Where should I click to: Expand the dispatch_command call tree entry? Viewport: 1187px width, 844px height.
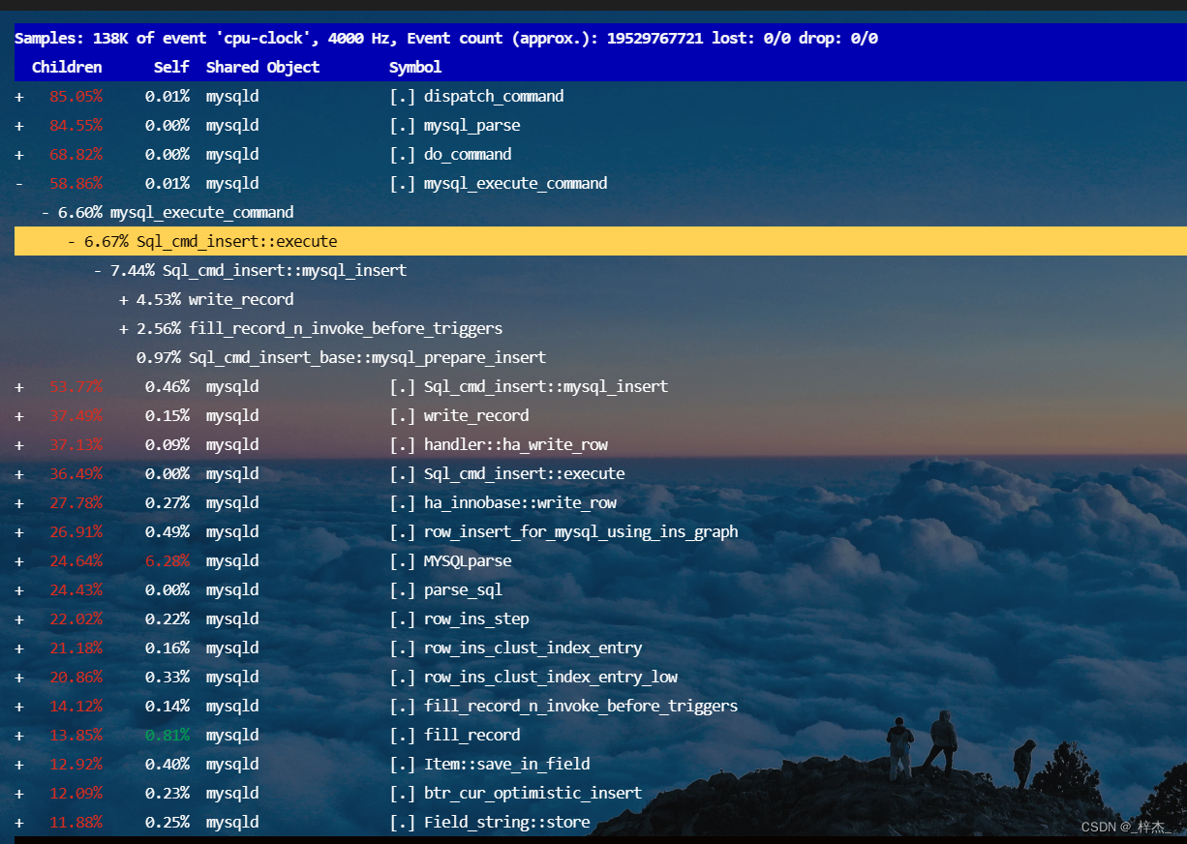coord(18,96)
